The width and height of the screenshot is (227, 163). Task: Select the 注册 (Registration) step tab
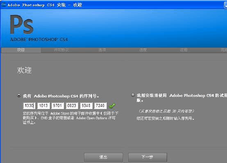pyautogui.click(x=184, y=50)
